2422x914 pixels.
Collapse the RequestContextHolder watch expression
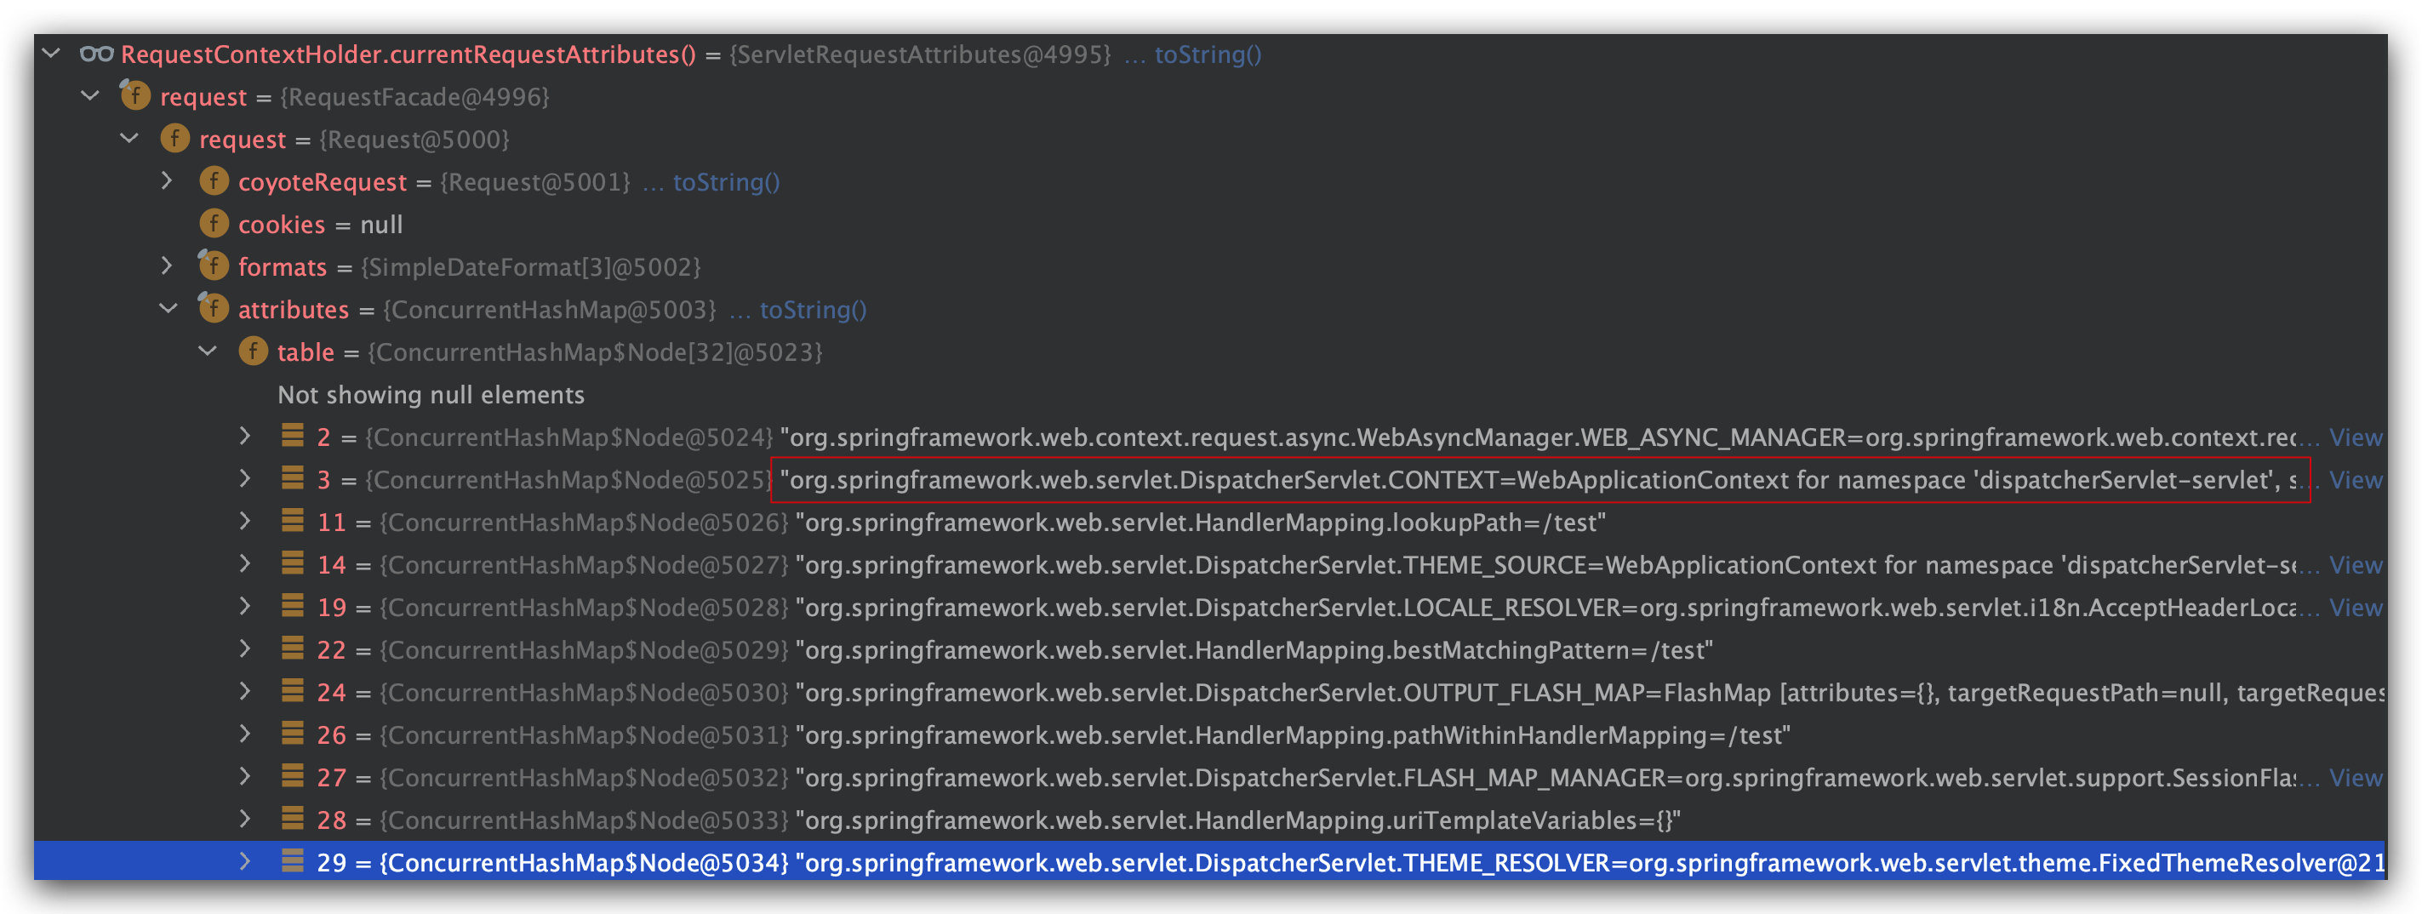point(52,54)
